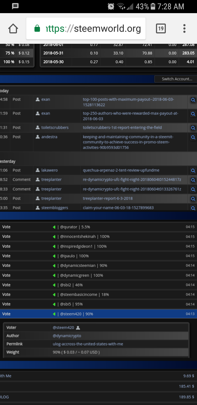
Task: Click magnifier icon for lakawero post row
Action: (x=193, y=170)
